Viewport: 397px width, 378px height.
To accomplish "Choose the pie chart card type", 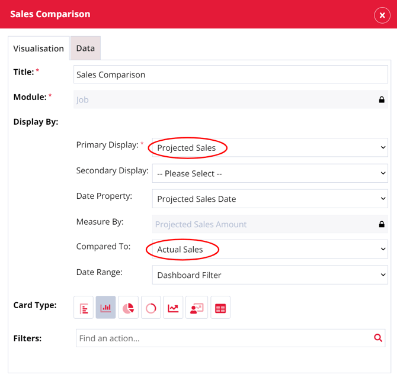I will tap(128, 307).
